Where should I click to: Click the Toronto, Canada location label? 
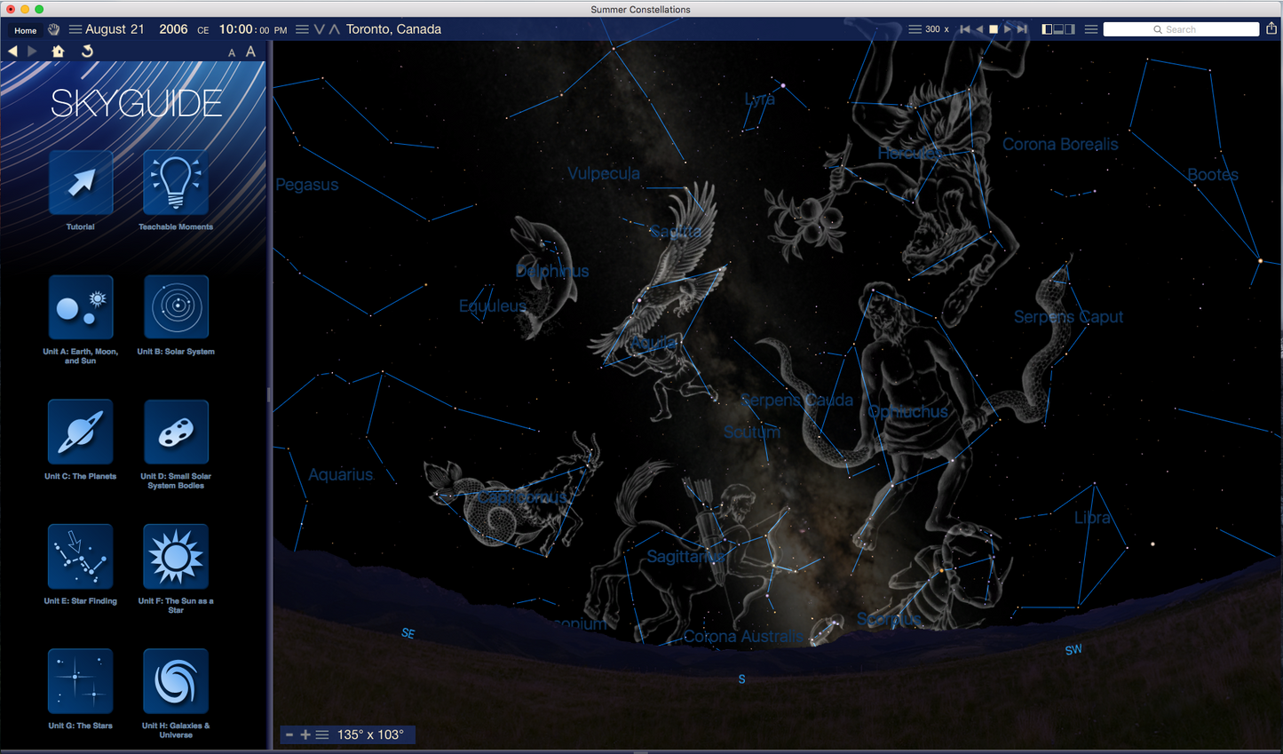pyautogui.click(x=393, y=29)
